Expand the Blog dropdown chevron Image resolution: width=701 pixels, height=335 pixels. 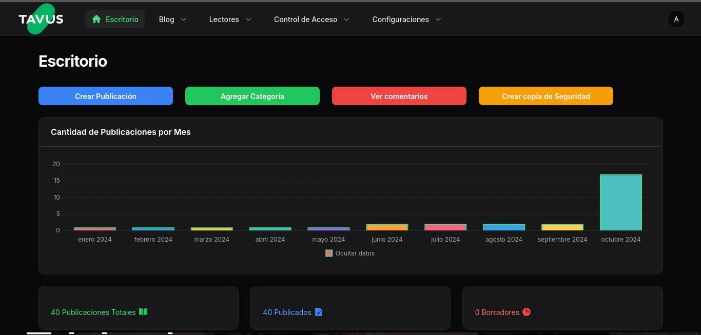(x=184, y=19)
